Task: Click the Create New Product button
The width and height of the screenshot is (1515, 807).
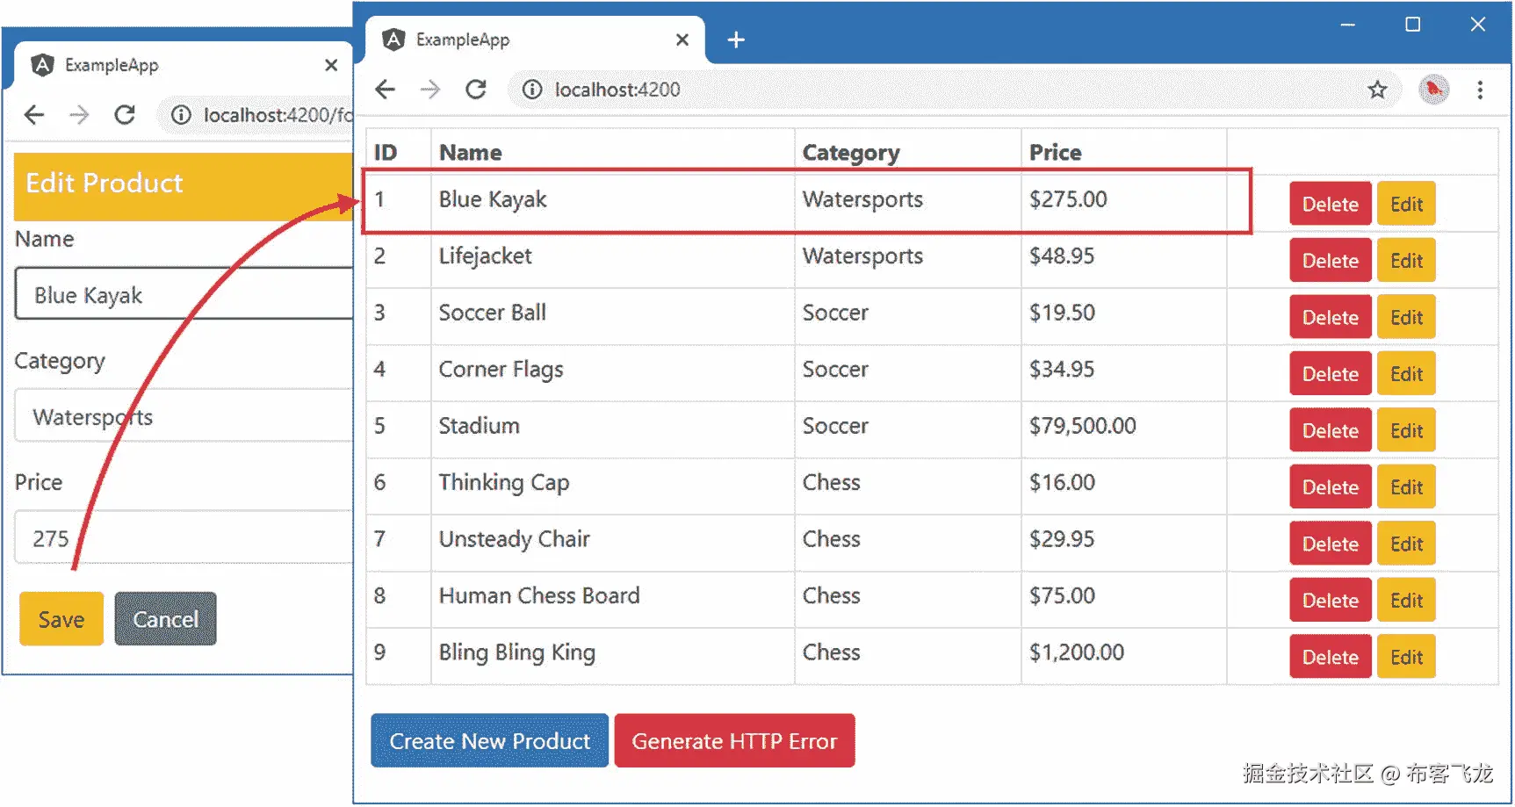Action: (489, 741)
